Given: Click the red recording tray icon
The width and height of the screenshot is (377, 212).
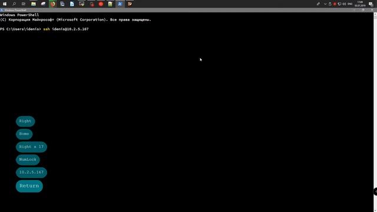Looking at the screenshot, I should coord(335,4).
